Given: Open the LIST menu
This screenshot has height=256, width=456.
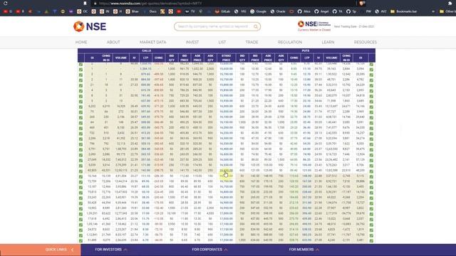Looking at the screenshot, I should coord(222,43).
